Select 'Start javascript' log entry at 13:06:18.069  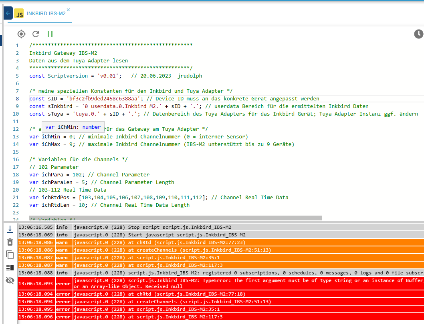(x=221, y=235)
